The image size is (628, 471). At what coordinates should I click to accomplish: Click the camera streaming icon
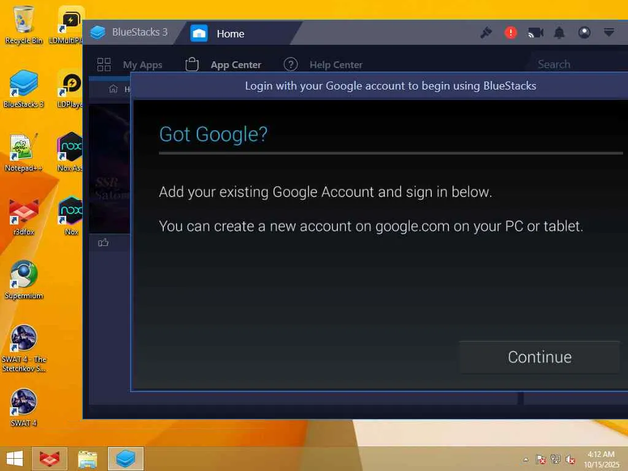(x=535, y=33)
